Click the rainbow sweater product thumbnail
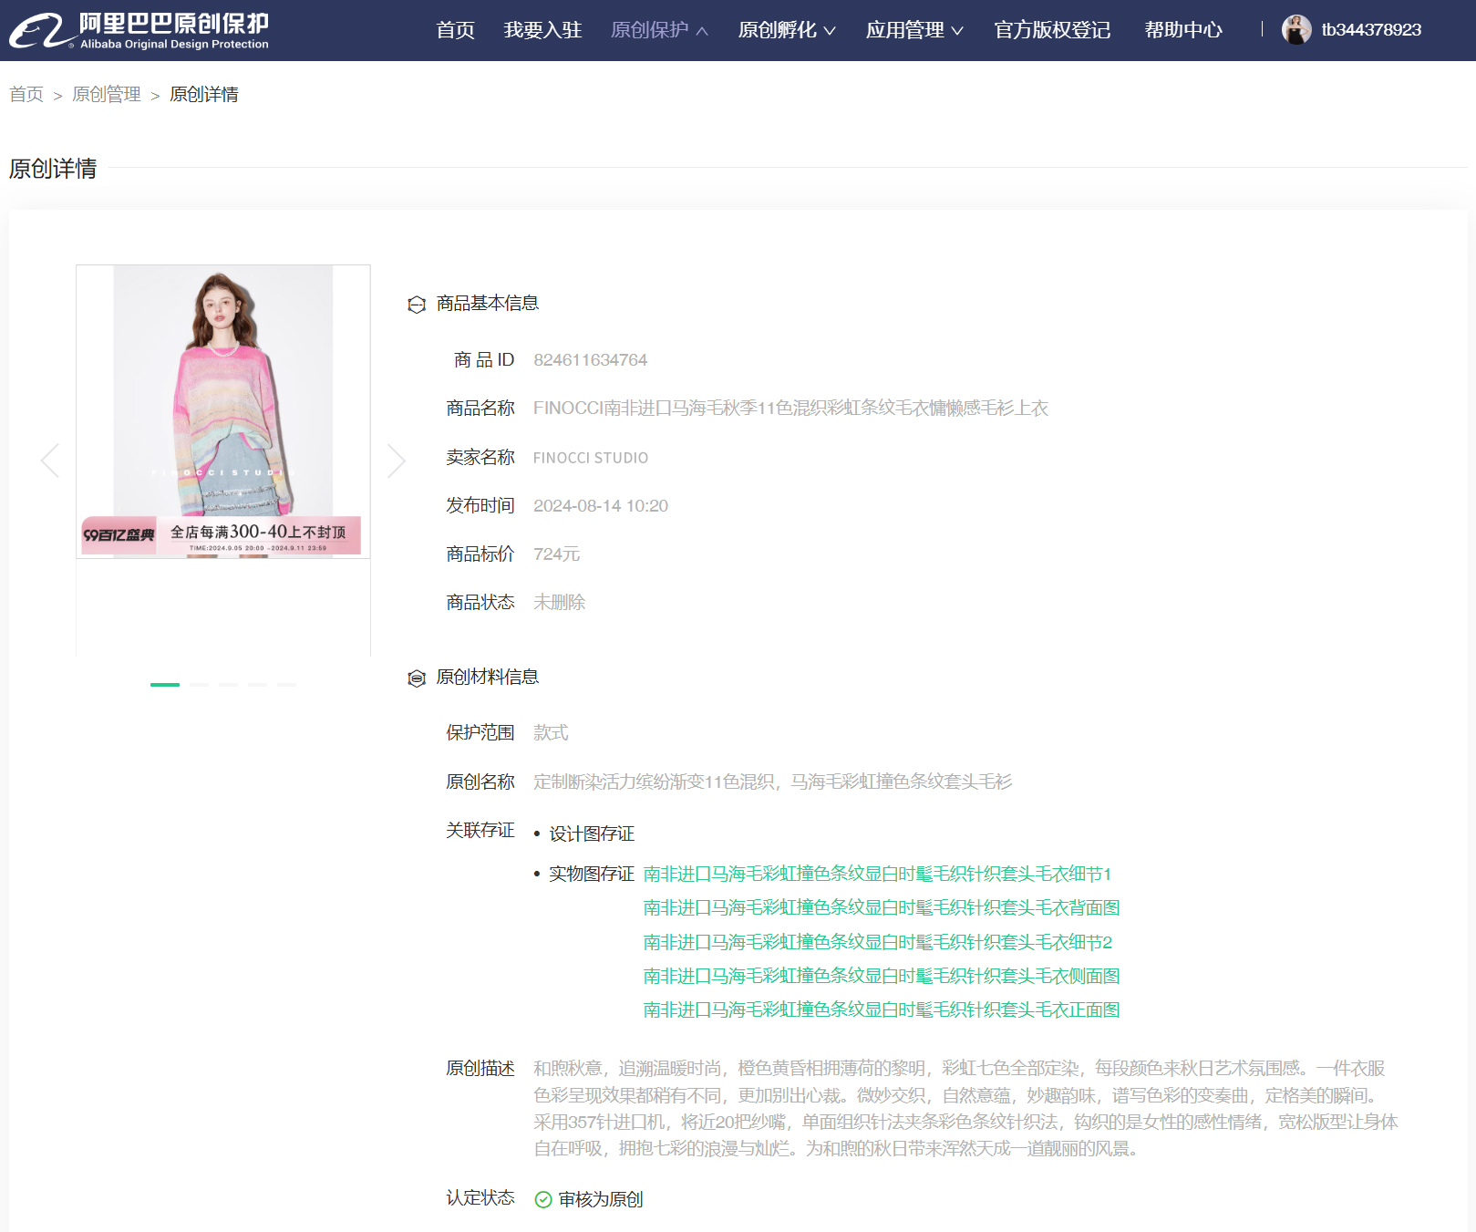 [x=223, y=410]
